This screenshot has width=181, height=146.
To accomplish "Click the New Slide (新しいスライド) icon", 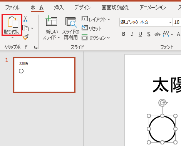I will [x=51, y=21].
